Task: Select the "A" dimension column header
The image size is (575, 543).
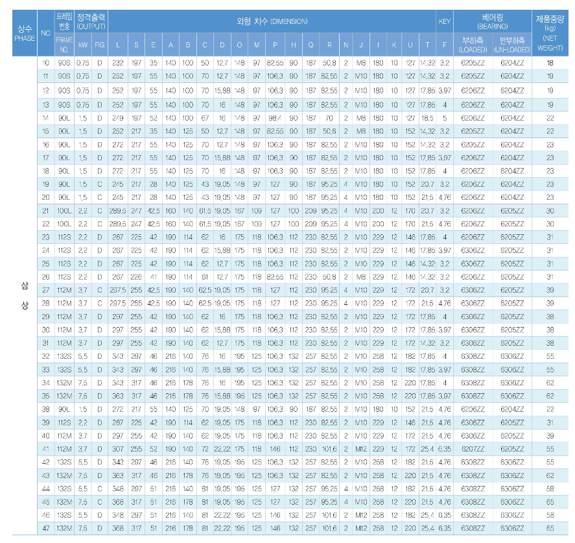Action: click(170, 44)
